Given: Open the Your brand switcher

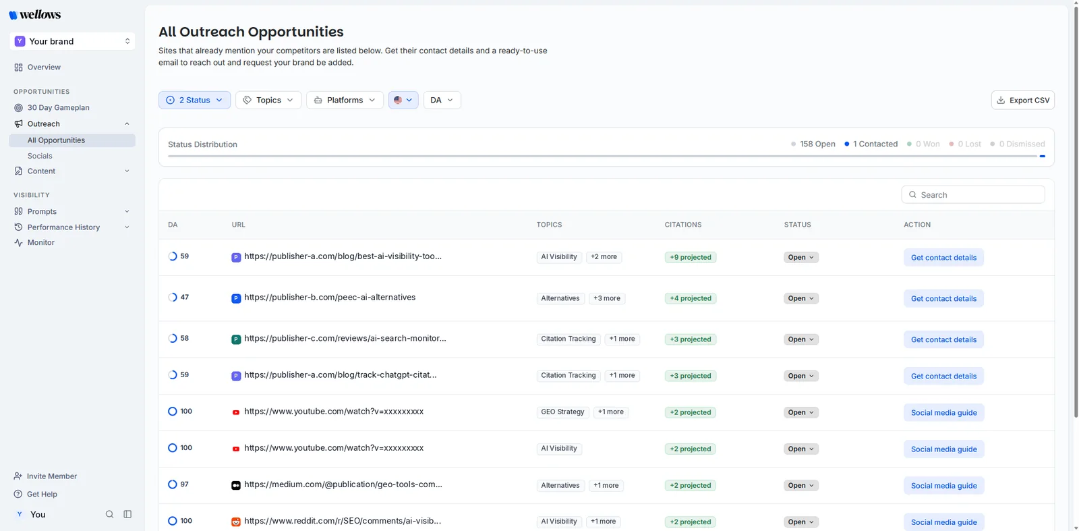Looking at the screenshot, I should 72,41.
